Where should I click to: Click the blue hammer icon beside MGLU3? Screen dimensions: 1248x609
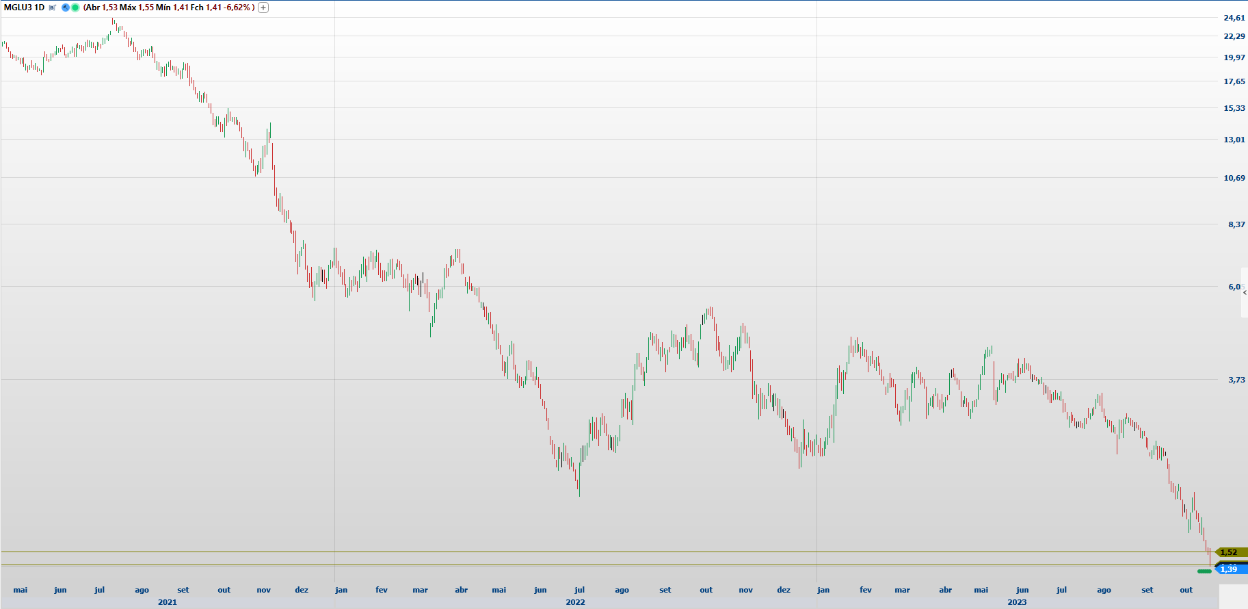(66, 8)
